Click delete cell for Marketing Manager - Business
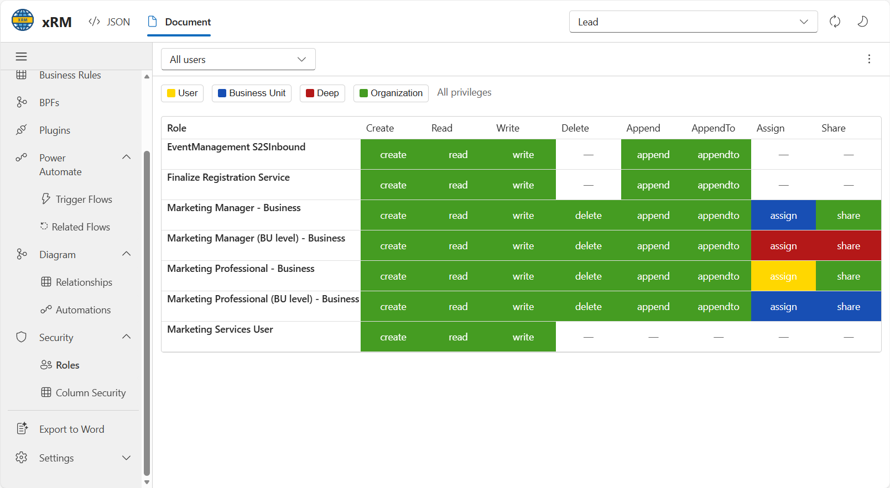 pyautogui.click(x=589, y=216)
